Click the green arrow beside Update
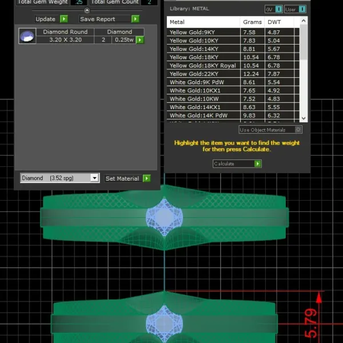The image size is (343, 343). click(x=64, y=19)
